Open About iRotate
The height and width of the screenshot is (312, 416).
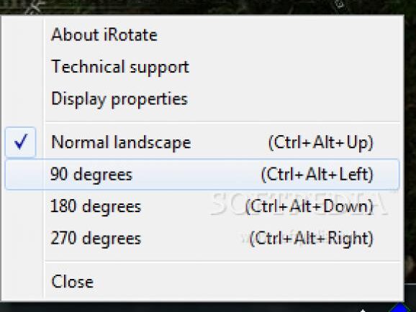(104, 35)
